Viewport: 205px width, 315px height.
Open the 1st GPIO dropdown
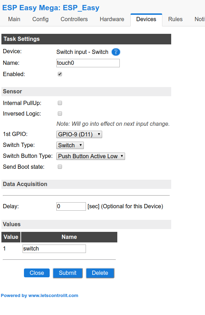coord(79,134)
